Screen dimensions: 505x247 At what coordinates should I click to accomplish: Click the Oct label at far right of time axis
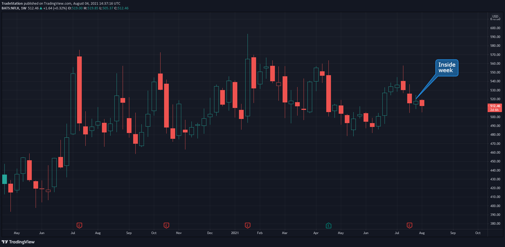(x=478, y=233)
